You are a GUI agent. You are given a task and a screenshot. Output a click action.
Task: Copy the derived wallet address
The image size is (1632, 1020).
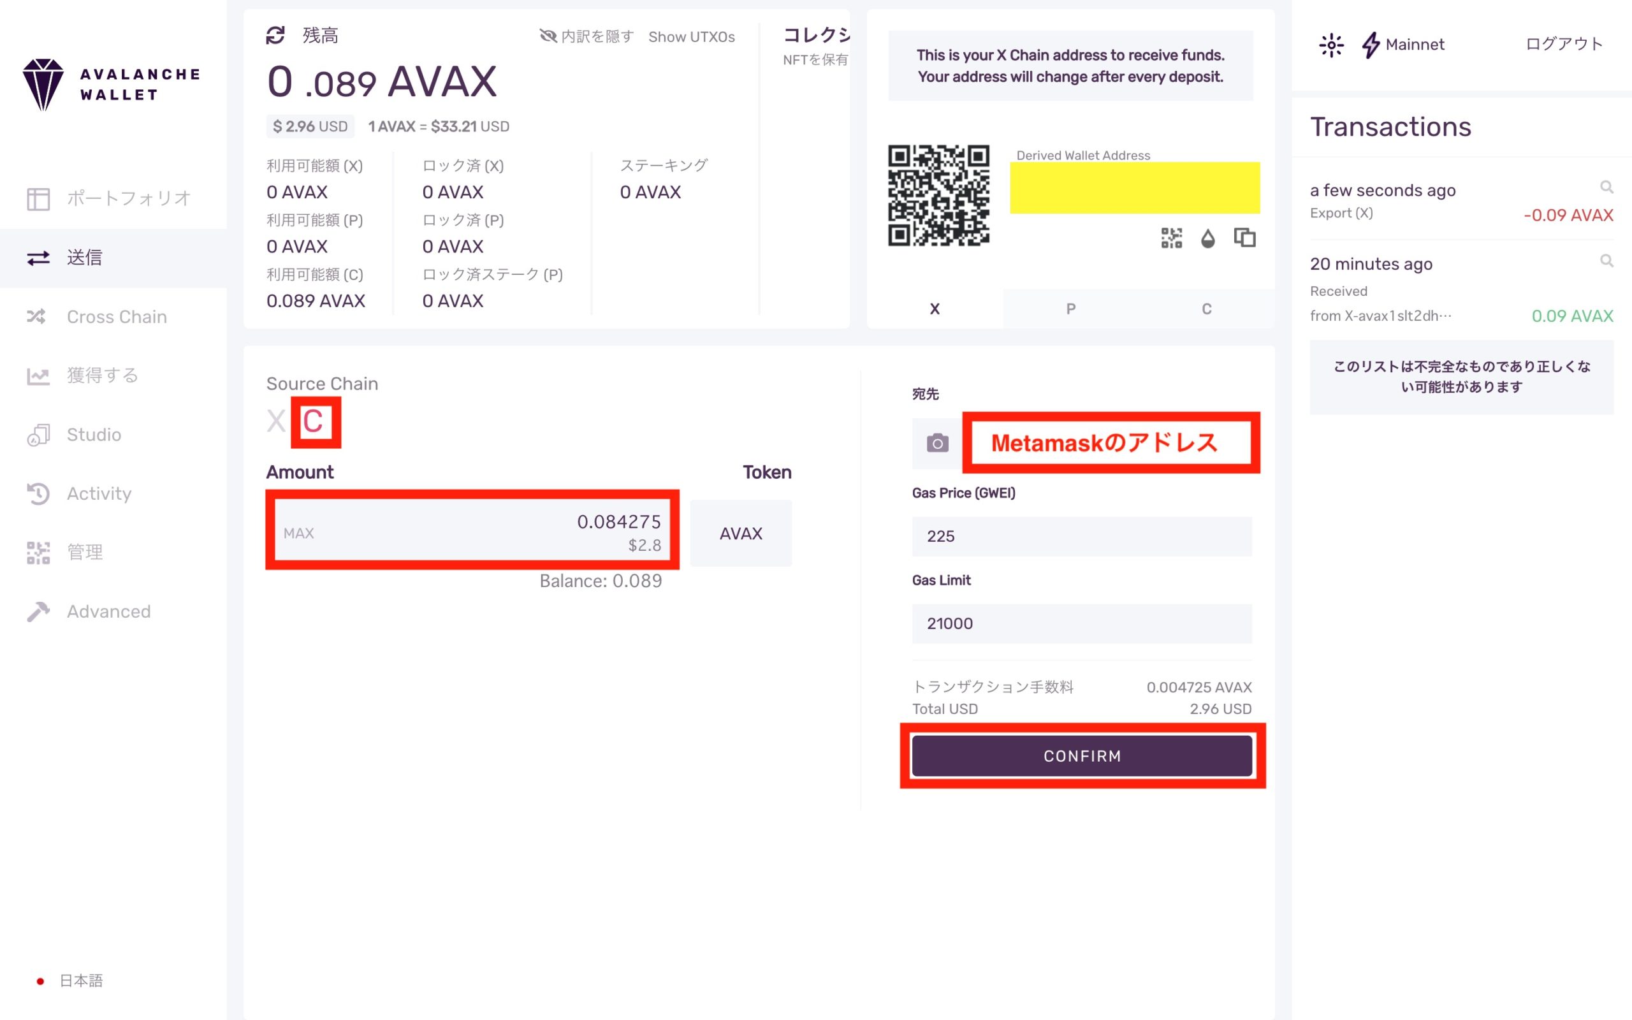point(1244,237)
